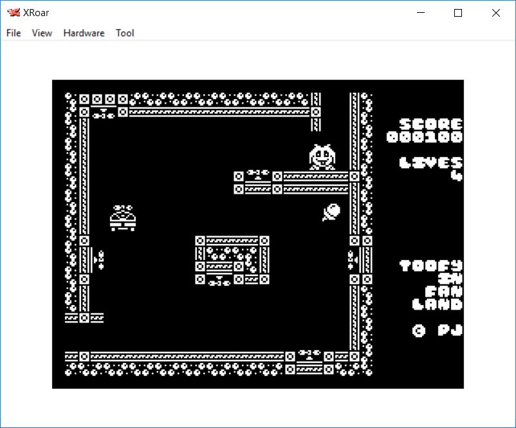The height and width of the screenshot is (428, 516).
Task: Click the fan in the top-left corner
Action: coord(103,114)
